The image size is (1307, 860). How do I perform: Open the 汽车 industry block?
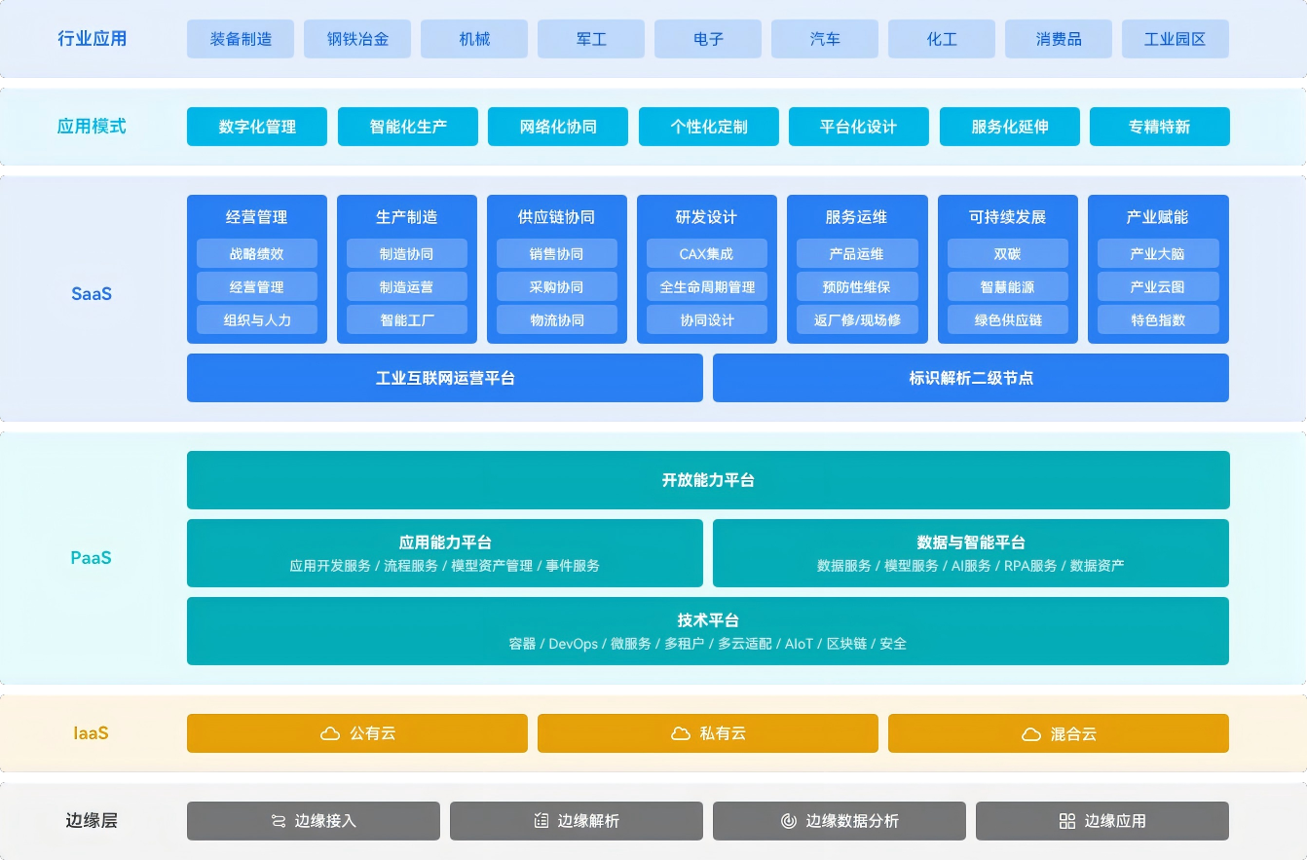825,39
